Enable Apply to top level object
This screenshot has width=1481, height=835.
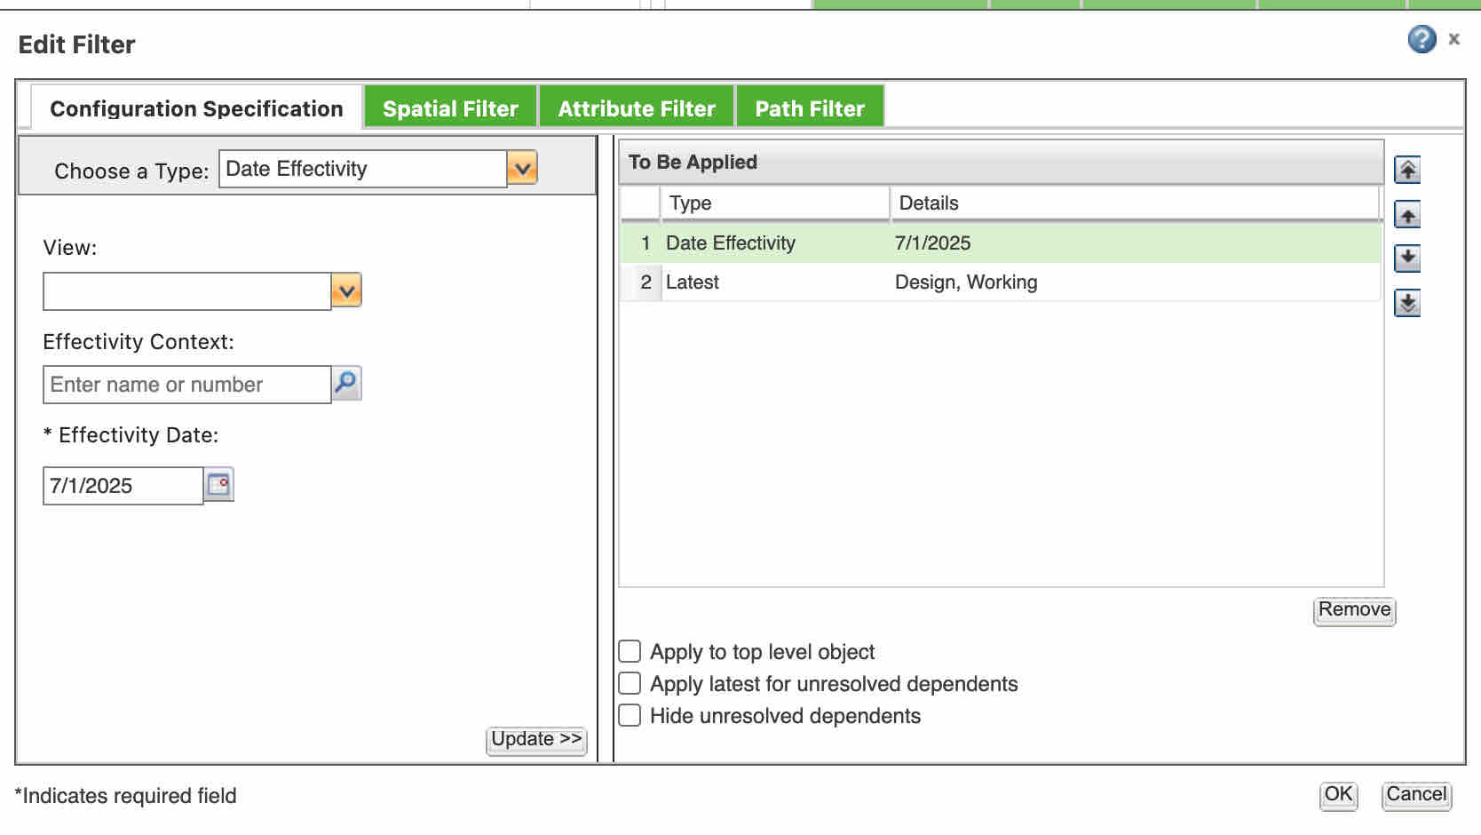point(630,652)
